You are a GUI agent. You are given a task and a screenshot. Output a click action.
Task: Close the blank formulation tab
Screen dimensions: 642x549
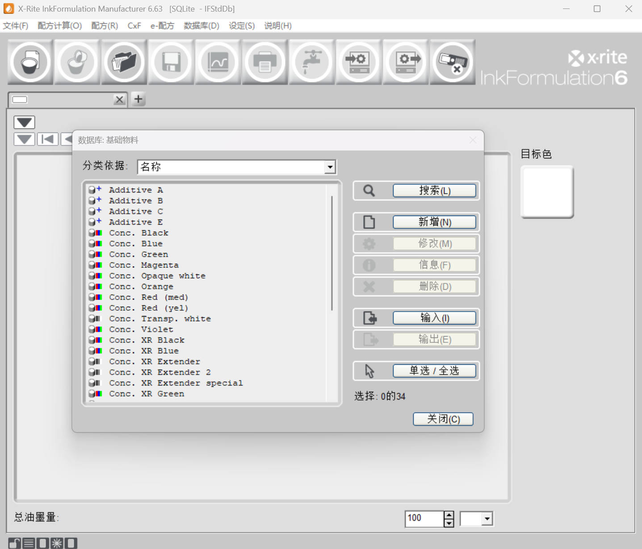[119, 100]
